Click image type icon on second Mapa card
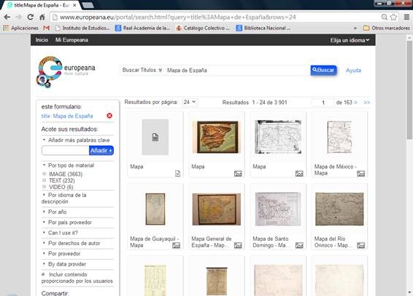 point(238,173)
